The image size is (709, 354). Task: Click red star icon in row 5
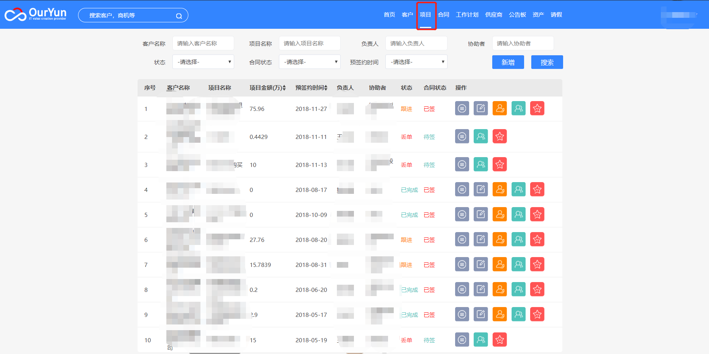[537, 214]
